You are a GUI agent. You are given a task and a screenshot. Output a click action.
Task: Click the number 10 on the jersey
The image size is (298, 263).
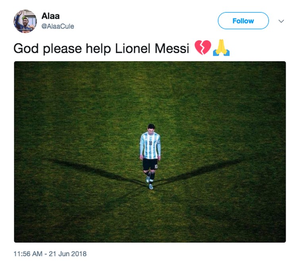150,143
